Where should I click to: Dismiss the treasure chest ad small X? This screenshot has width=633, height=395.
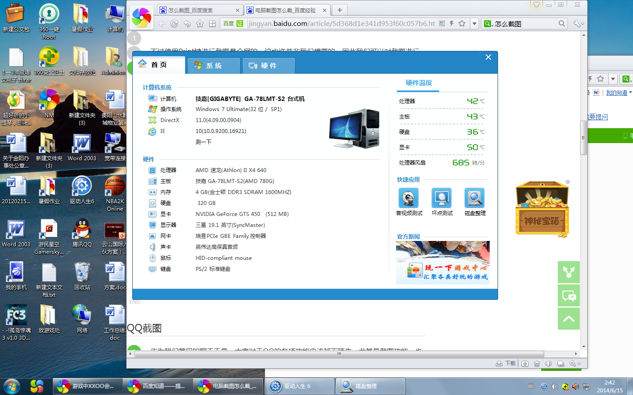(568, 182)
